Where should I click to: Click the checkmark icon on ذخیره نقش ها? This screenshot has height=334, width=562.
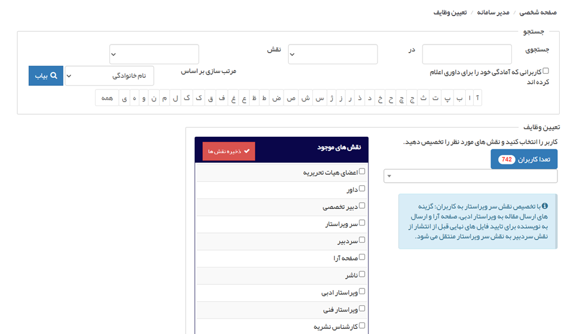point(247,151)
